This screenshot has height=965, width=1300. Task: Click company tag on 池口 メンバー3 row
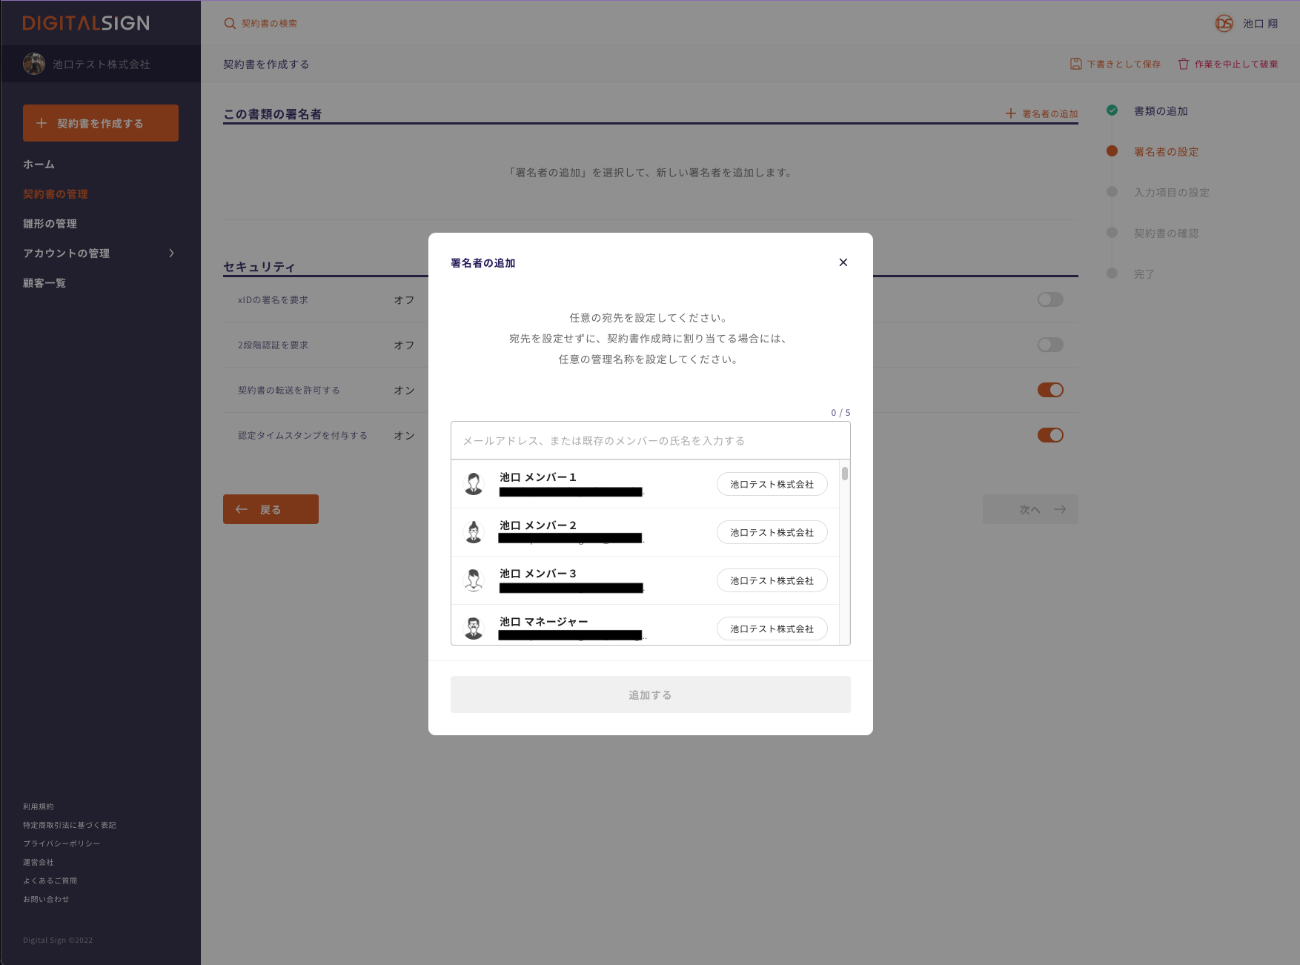point(772,580)
